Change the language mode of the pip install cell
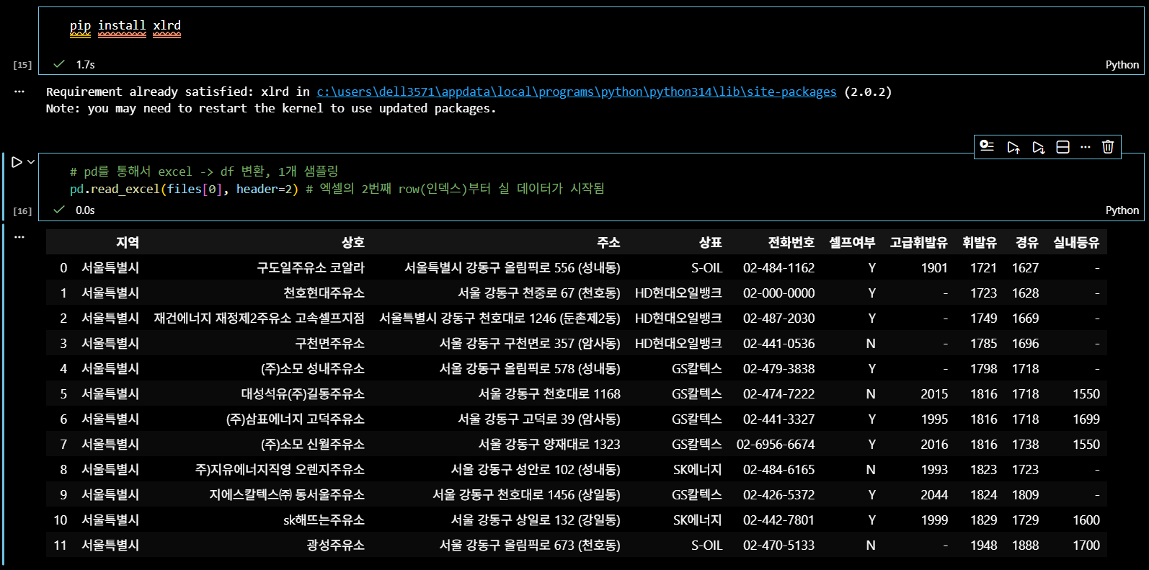The width and height of the screenshot is (1149, 570). (x=1122, y=65)
